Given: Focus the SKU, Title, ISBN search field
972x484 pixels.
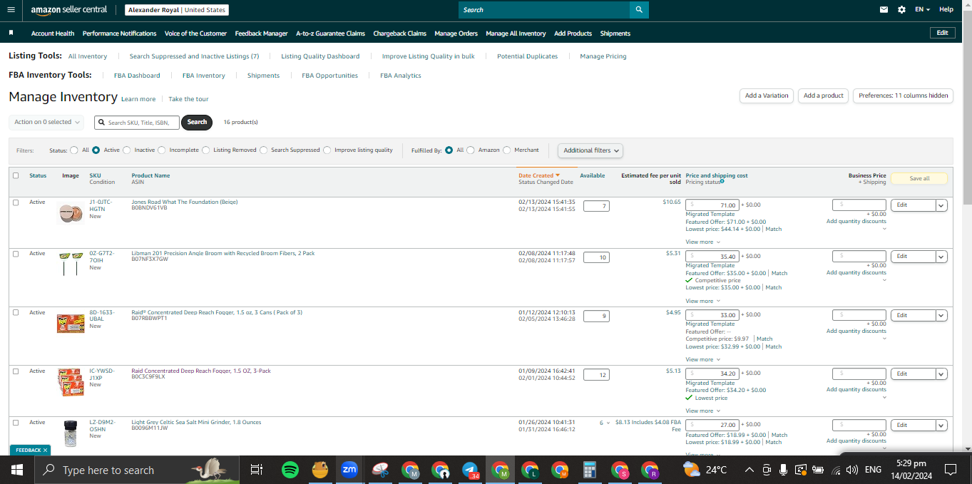Looking at the screenshot, I should 137,122.
